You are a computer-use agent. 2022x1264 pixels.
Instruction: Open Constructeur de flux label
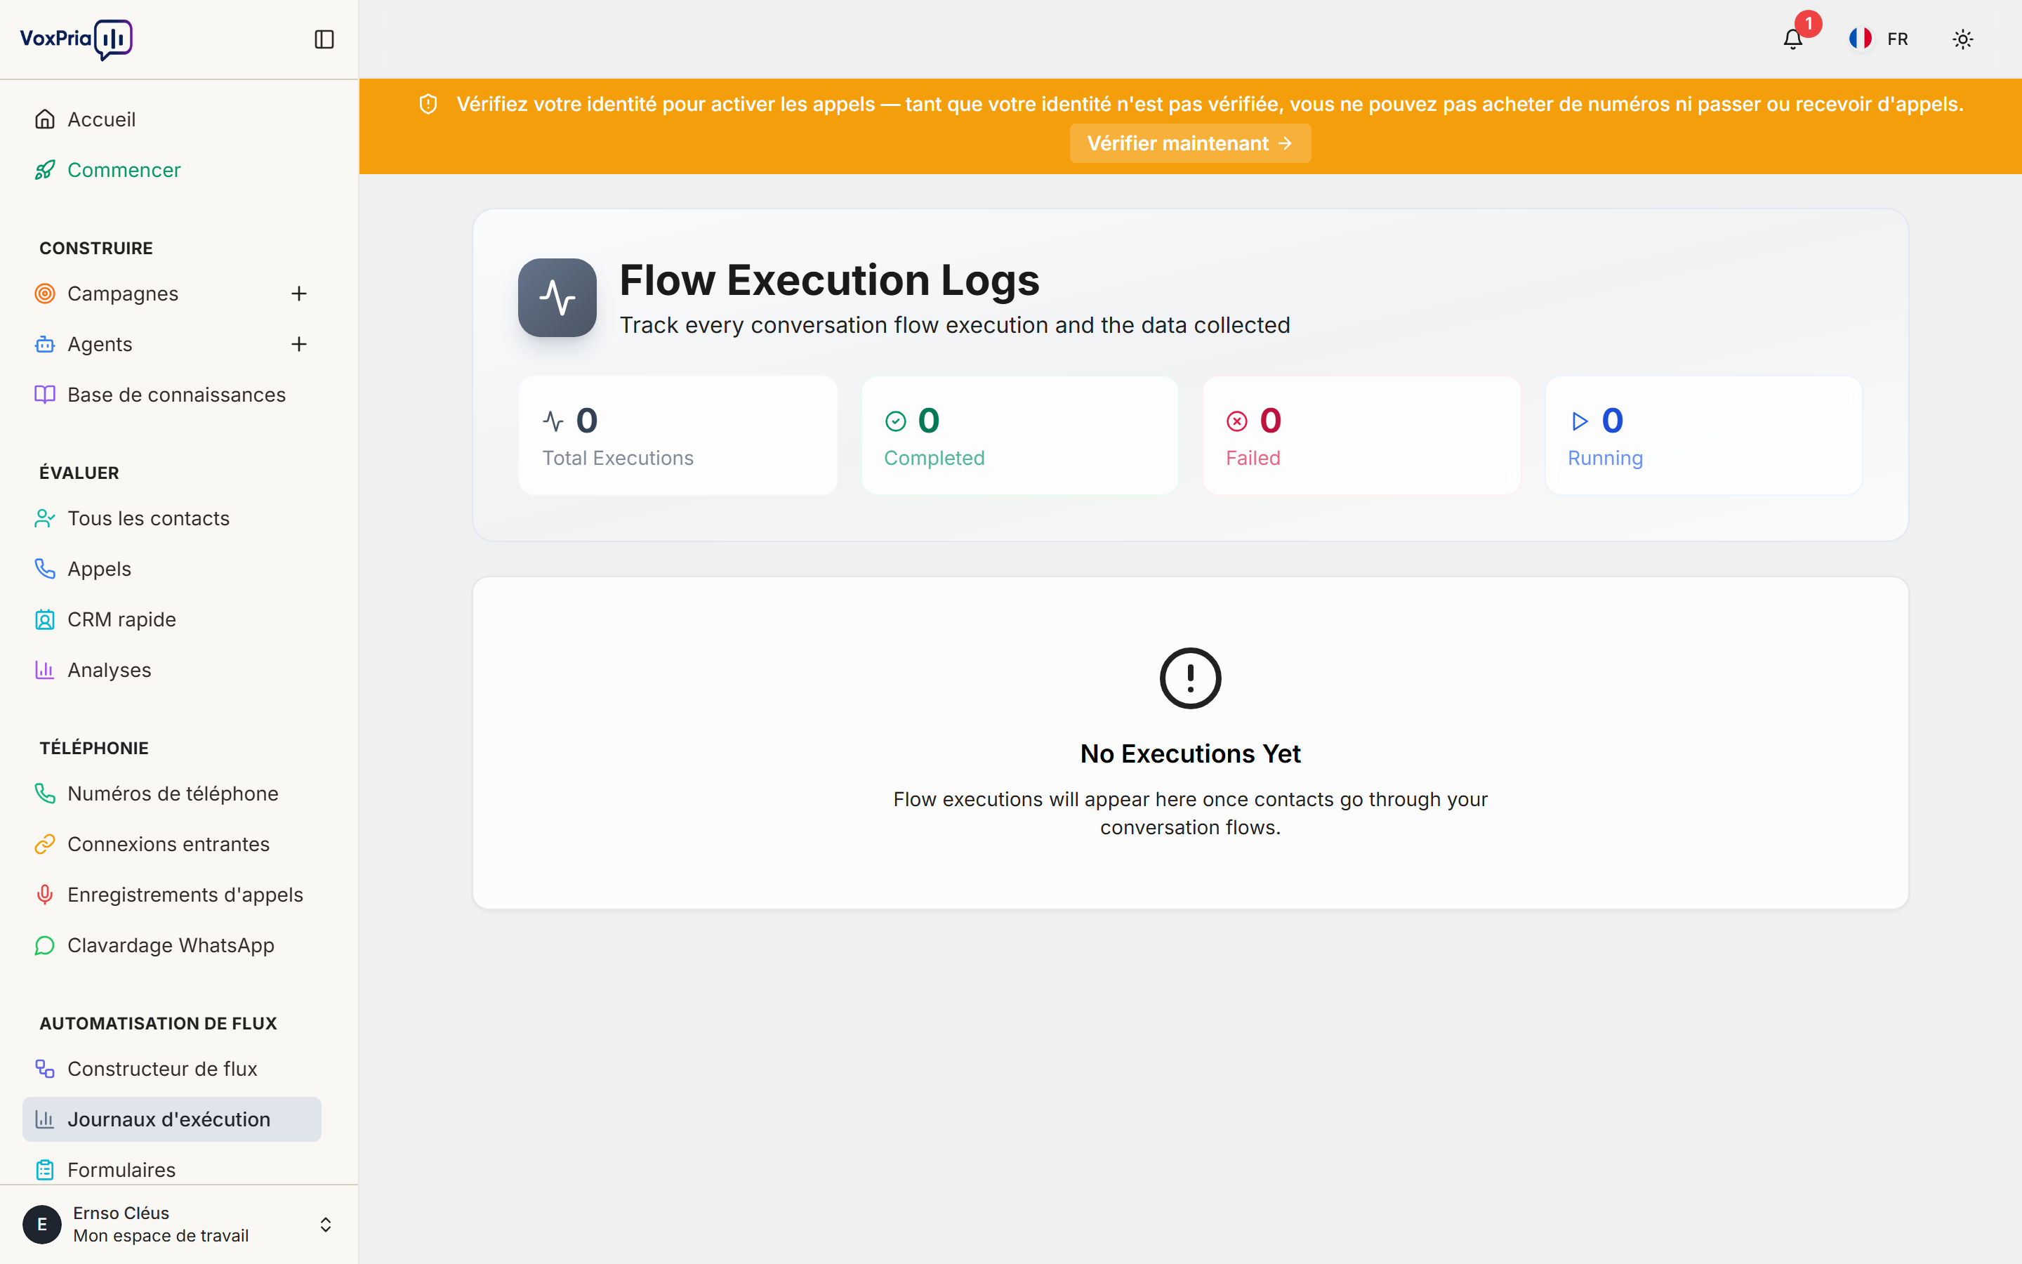click(x=162, y=1069)
